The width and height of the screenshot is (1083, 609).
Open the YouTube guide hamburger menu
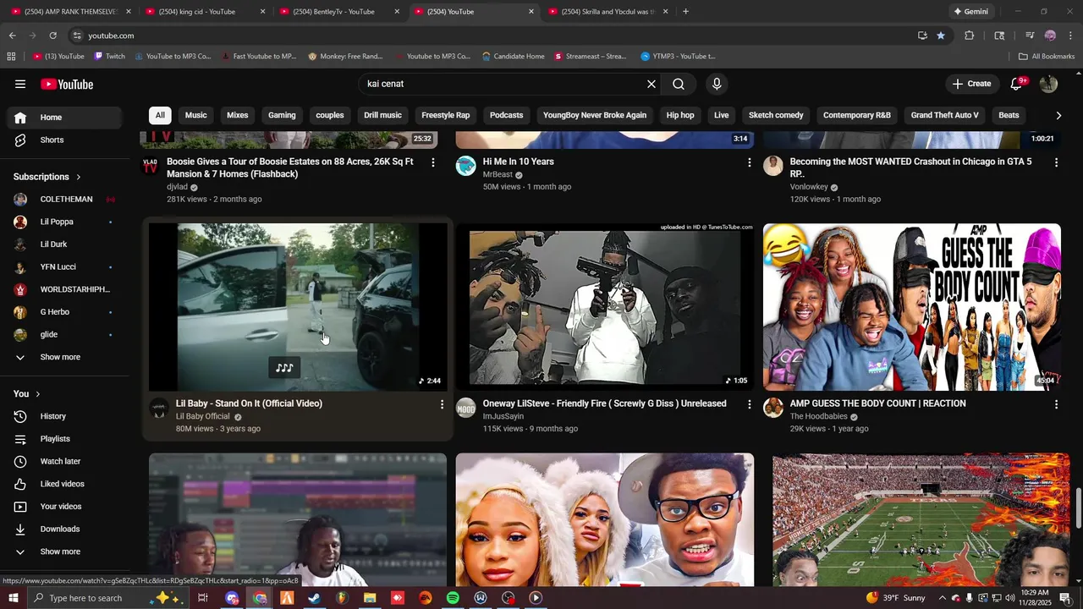(x=20, y=84)
